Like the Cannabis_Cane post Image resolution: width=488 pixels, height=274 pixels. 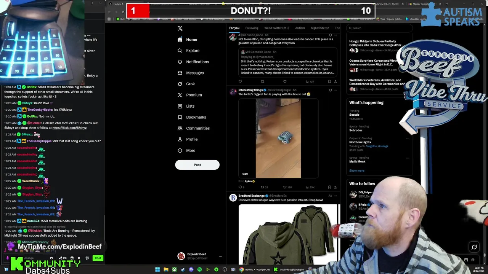click(285, 81)
